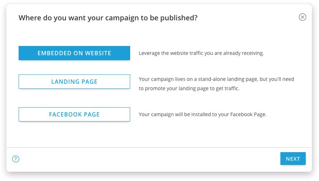
Task: Click the "promote your landing page" text line
Action: 189,88
